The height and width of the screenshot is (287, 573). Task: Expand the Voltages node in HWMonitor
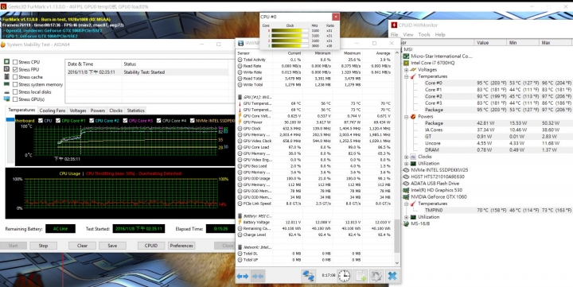click(407, 70)
